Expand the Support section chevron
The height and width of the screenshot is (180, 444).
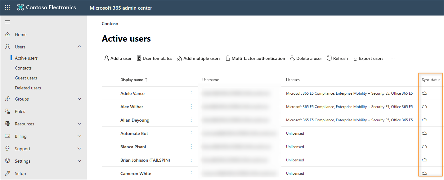[79, 148]
